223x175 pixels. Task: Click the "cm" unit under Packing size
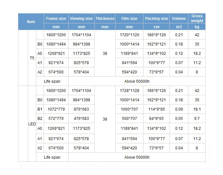tap(157, 27)
